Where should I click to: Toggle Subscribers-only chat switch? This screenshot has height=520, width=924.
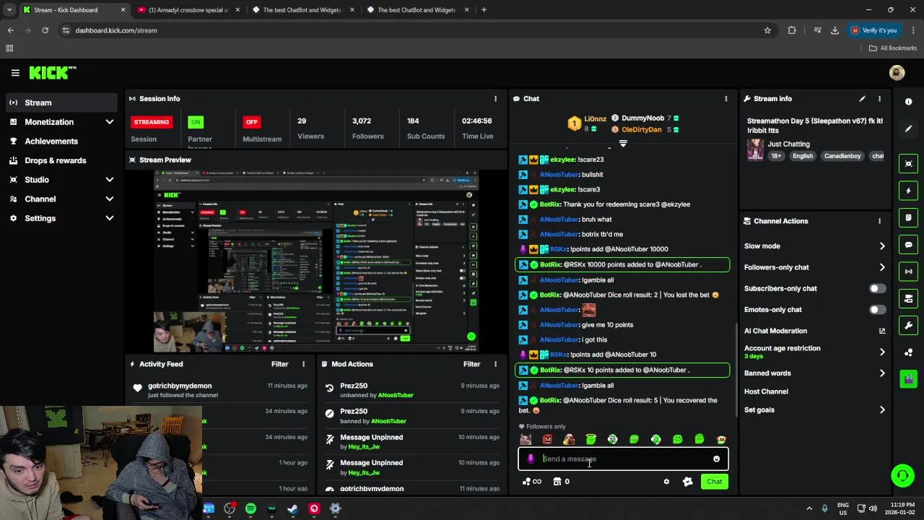click(x=877, y=289)
